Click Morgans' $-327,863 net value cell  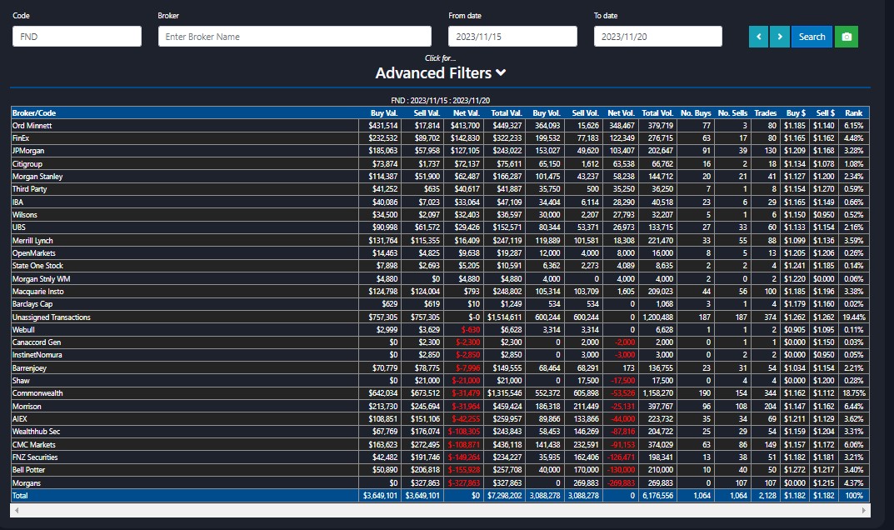pos(464,482)
